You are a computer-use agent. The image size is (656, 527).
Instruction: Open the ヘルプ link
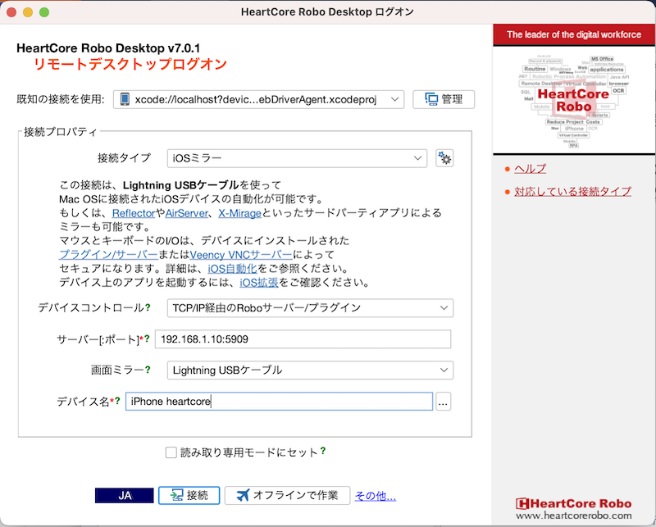[x=530, y=169]
